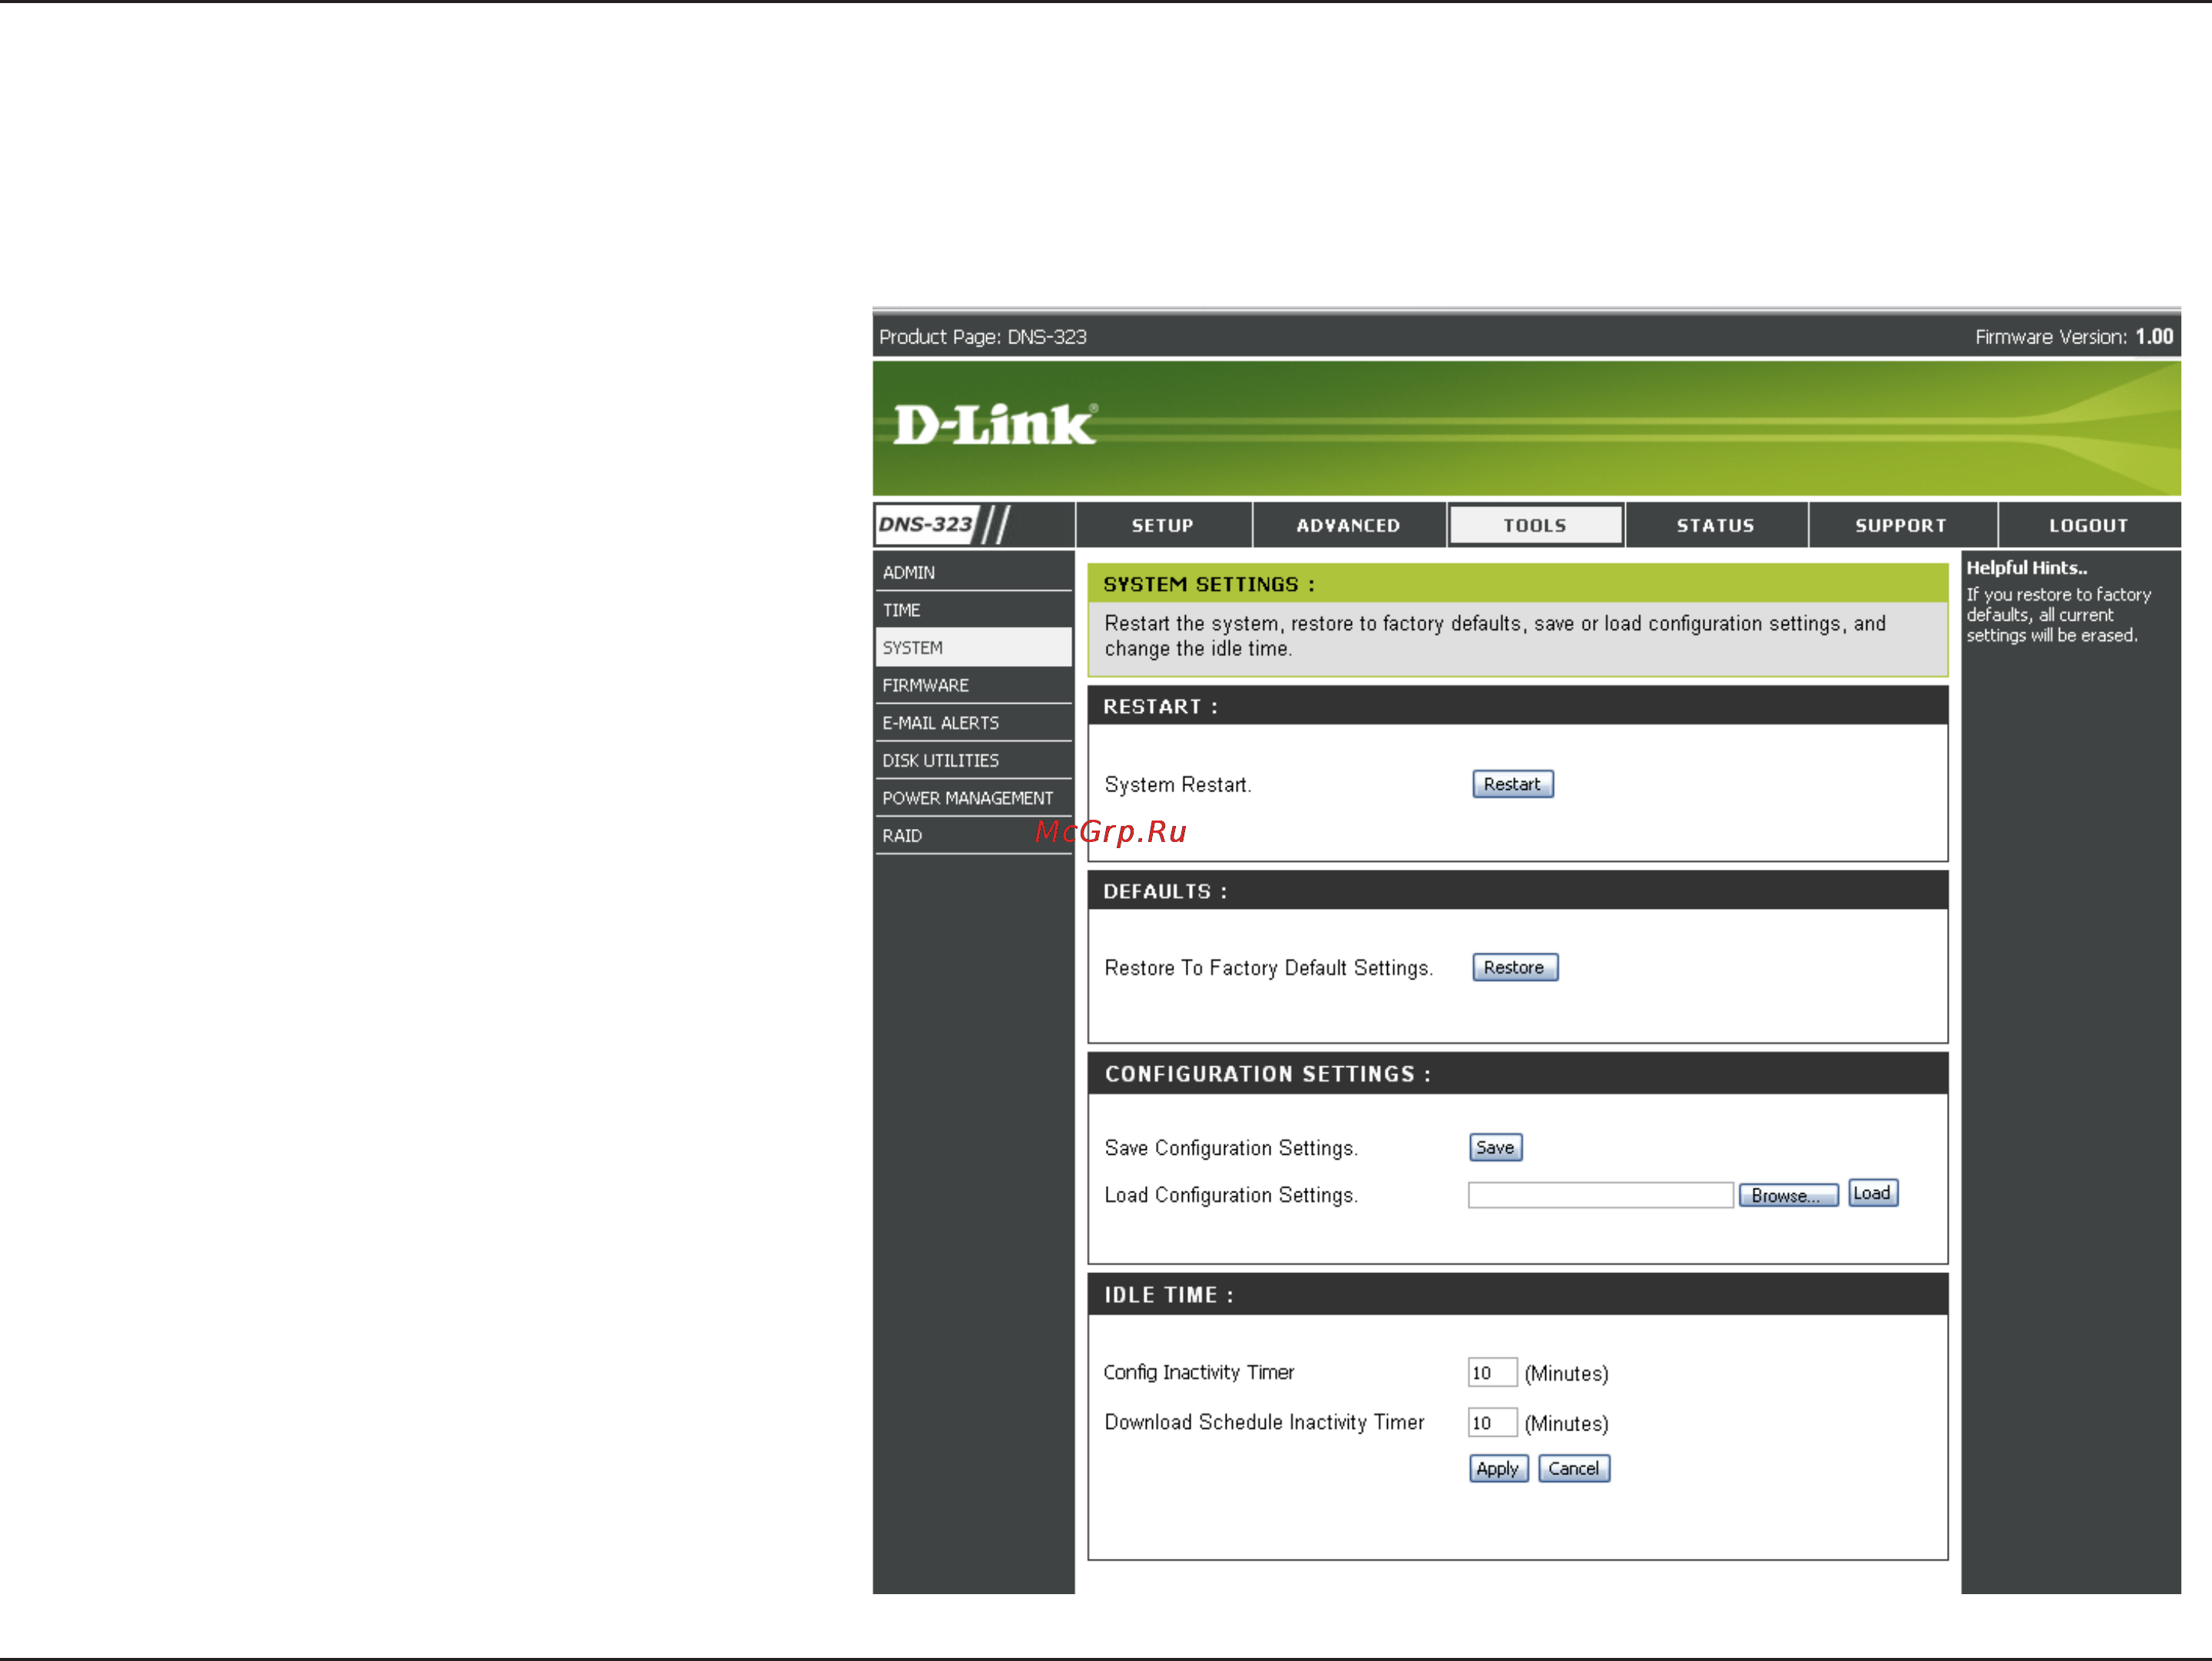Click the IDLE TIME section header
Viewport: 2212px width, 1661px height.
[1517, 1294]
